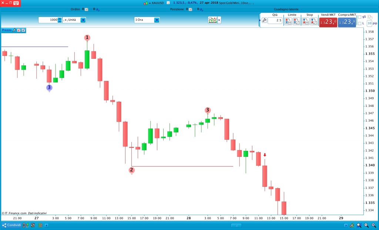
Task: Place a limit order with the first Limite icon
Action: pyautogui.click(x=288, y=21)
